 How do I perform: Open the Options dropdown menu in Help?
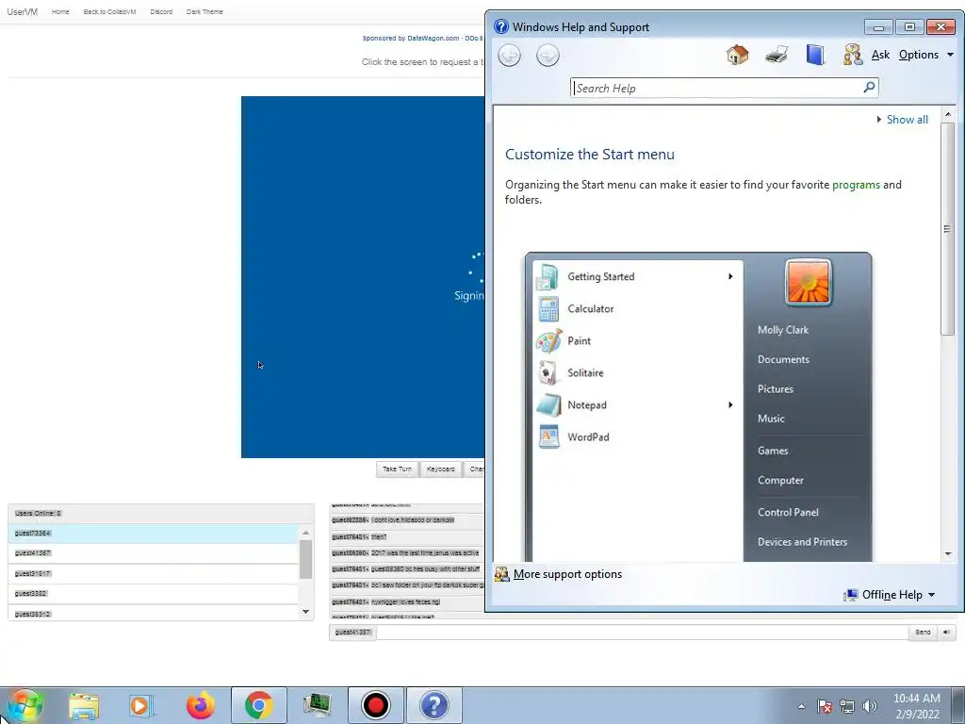pos(925,55)
